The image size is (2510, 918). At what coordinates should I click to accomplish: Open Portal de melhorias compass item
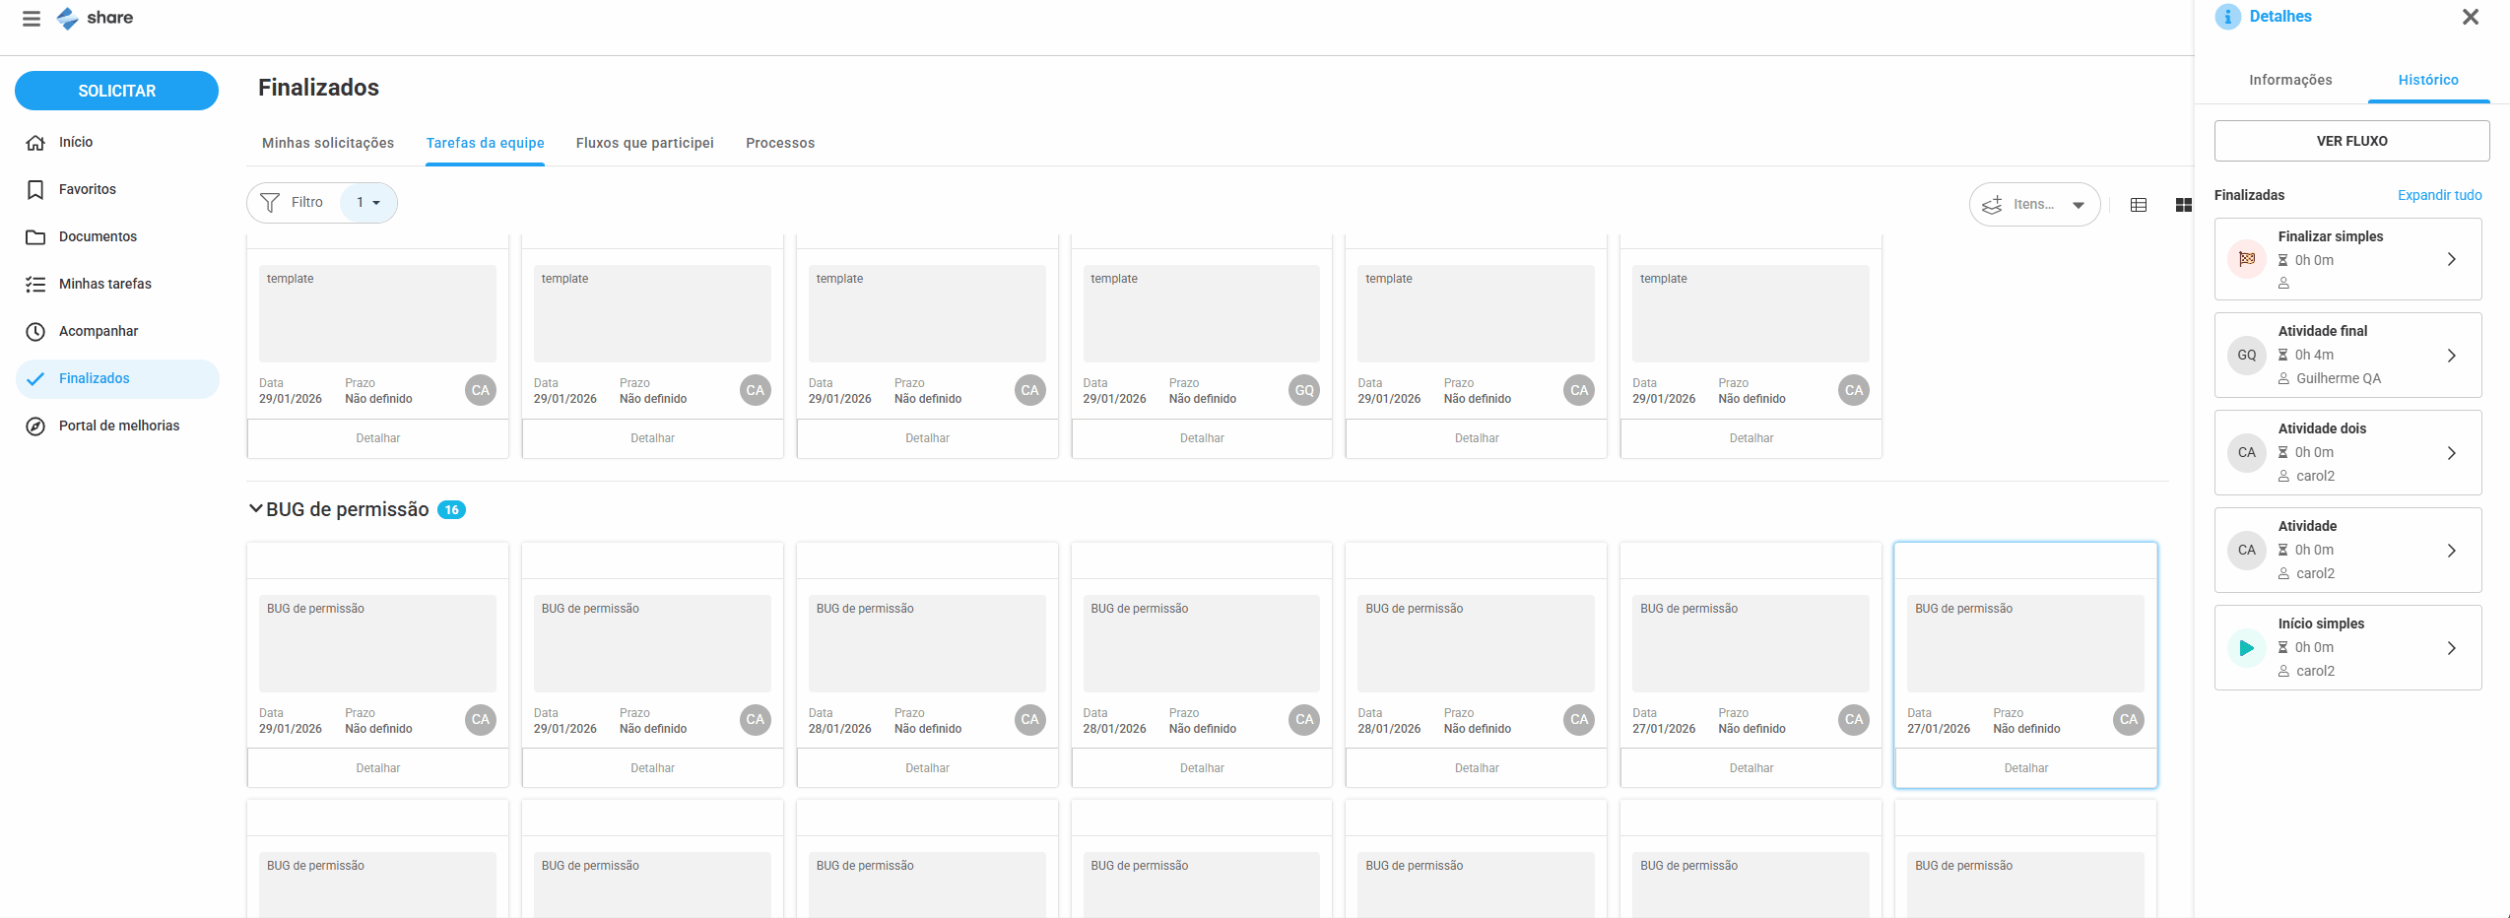pos(118,426)
